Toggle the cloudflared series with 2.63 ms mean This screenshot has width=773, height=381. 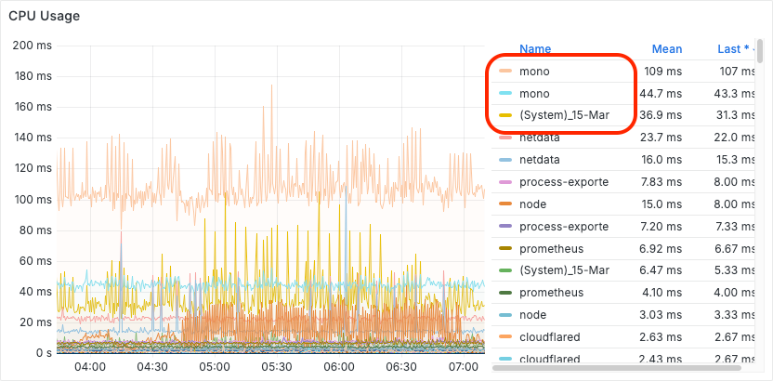550,336
